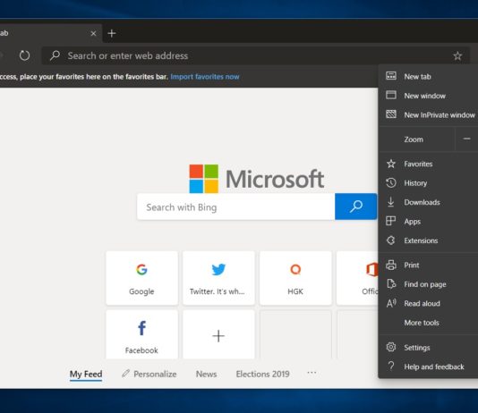The height and width of the screenshot is (413, 478).
Task: Expand the More tools submenu
Action: tap(428, 323)
